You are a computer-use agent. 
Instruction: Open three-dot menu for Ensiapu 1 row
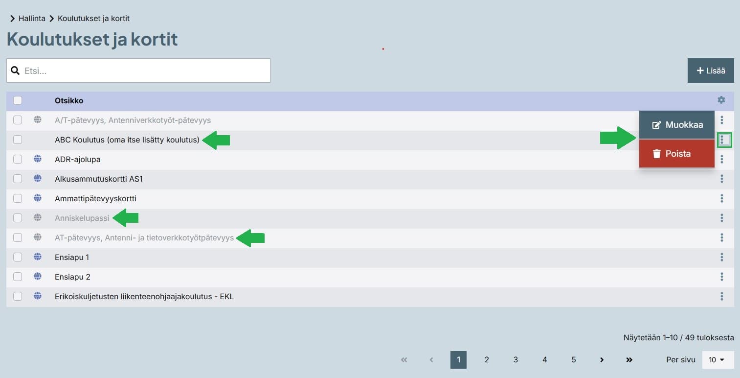(722, 257)
